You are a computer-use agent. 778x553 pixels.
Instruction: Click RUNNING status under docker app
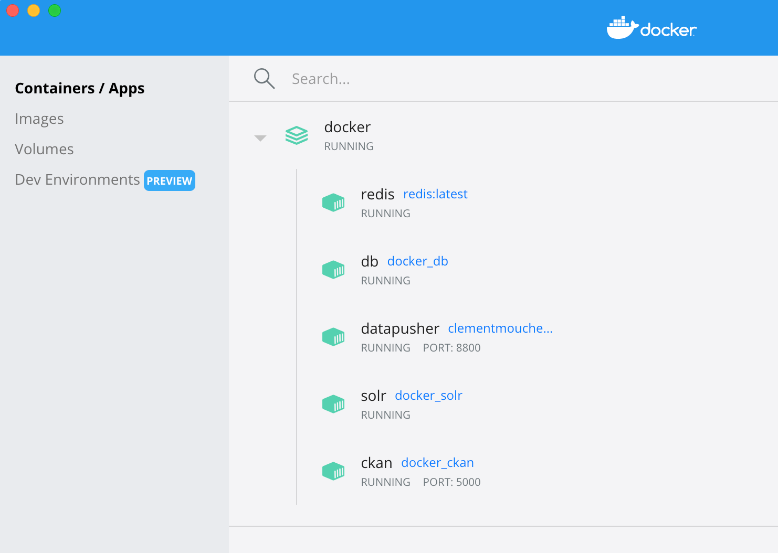pyautogui.click(x=349, y=146)
